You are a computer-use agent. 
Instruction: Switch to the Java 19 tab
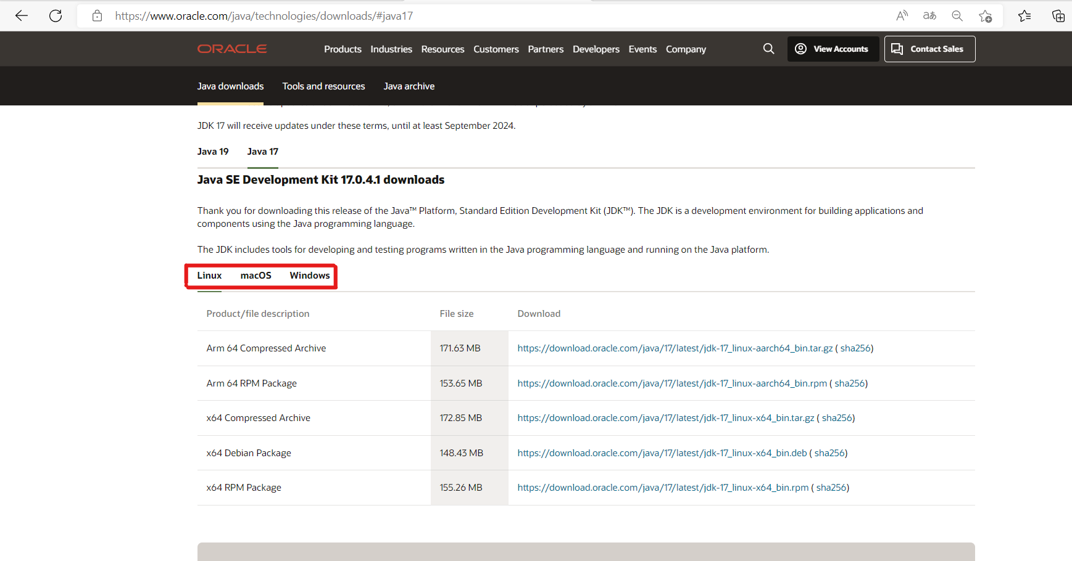click(213, 152)
